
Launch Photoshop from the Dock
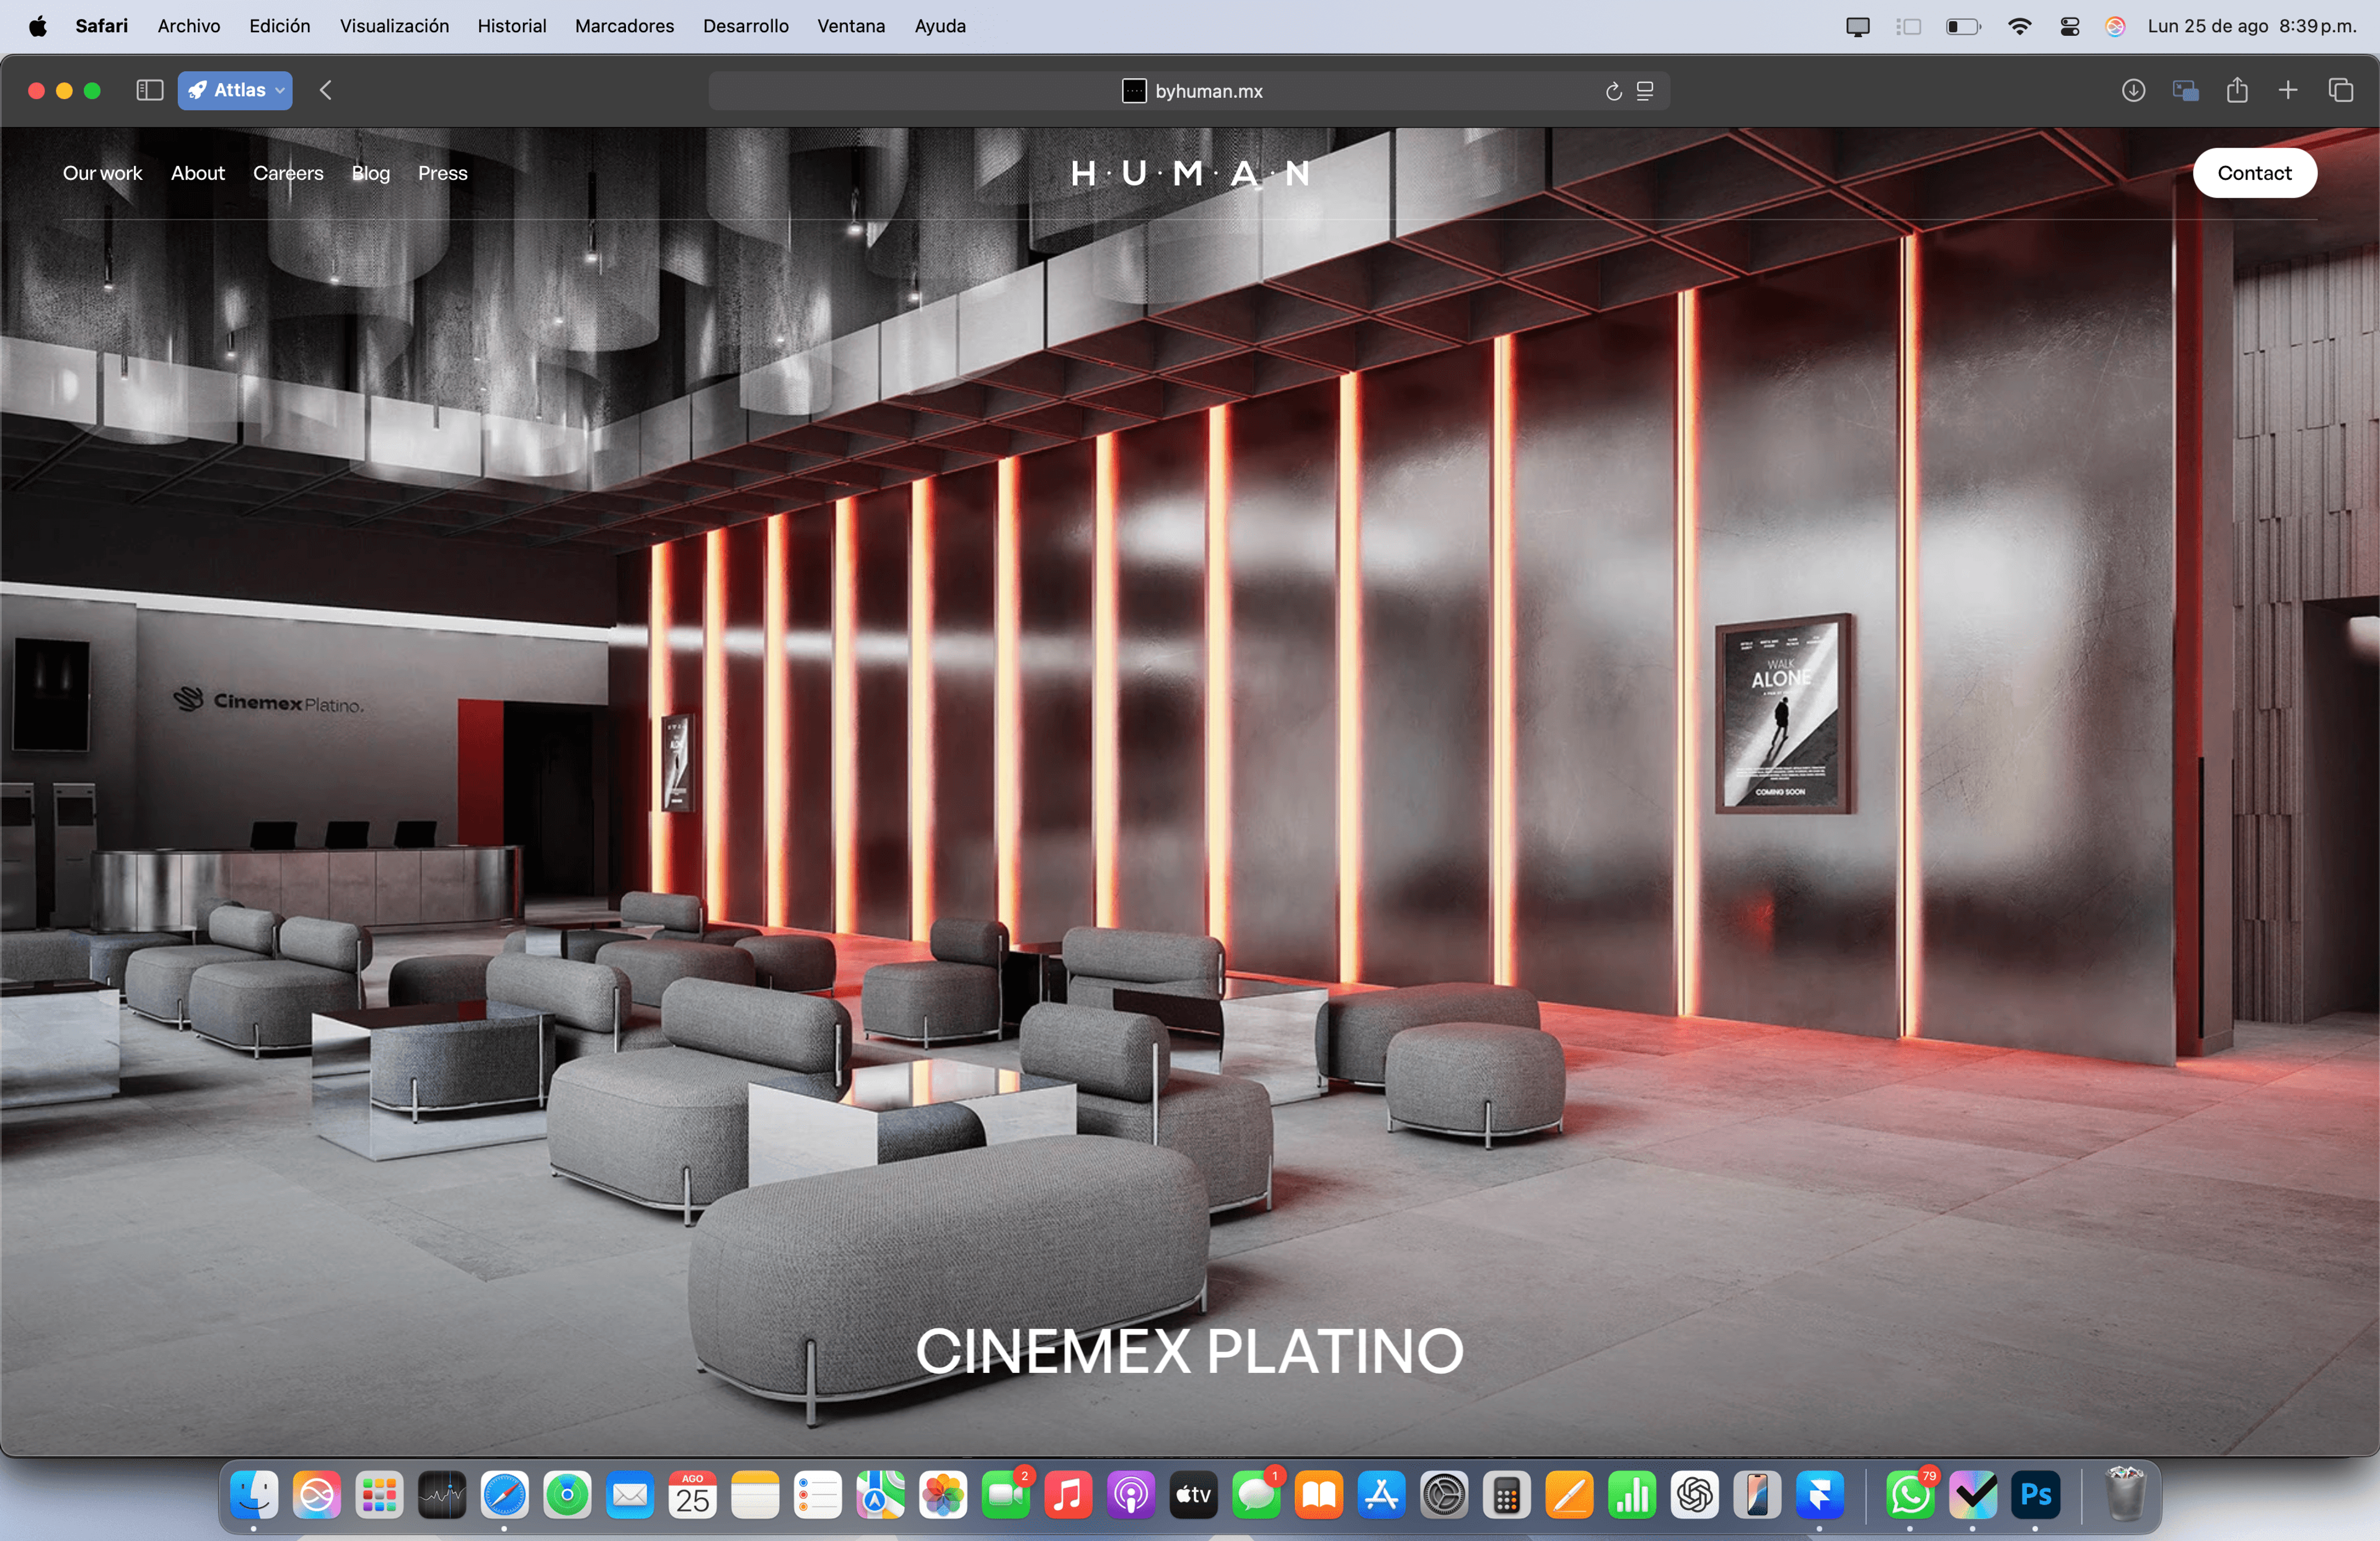click(2035, 1495)
